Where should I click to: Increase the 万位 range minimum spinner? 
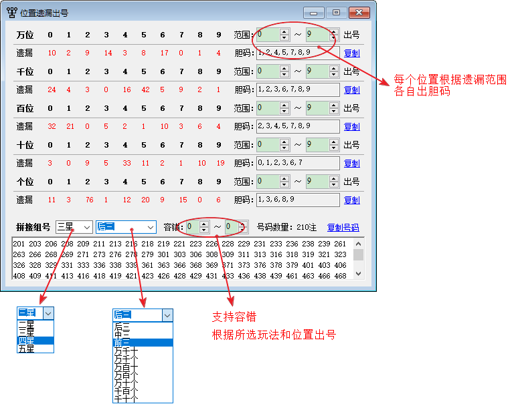(x=284, y=31)
